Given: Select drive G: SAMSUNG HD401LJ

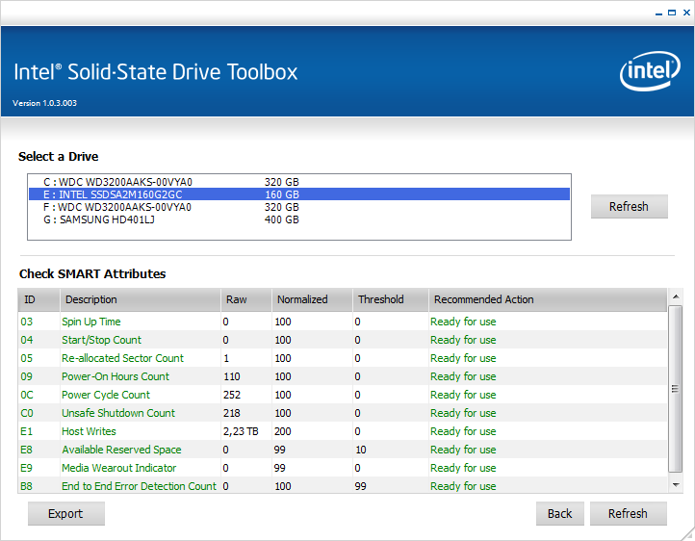Looking at the screenshot, I should click(x=299, y=219).
